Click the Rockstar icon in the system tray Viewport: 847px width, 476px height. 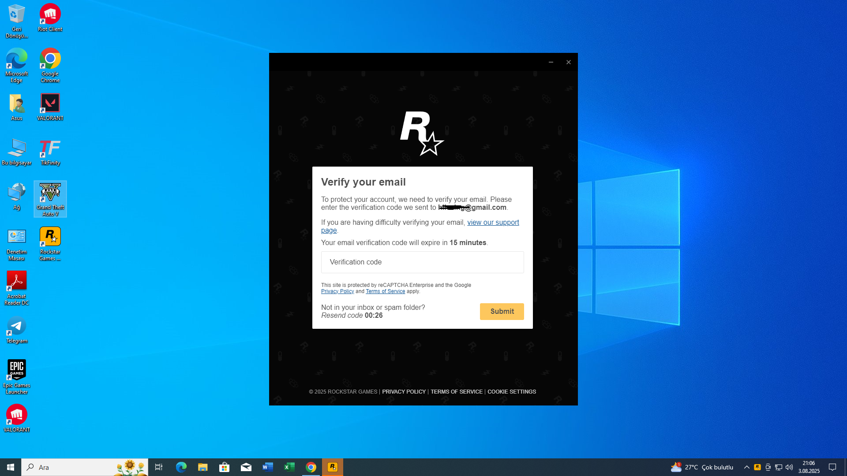757,467
